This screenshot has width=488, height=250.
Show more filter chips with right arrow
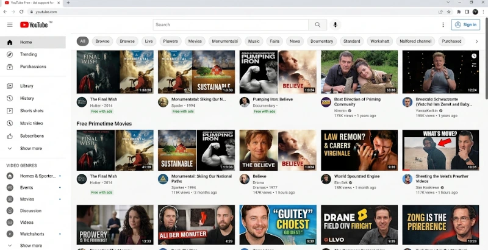476,41
